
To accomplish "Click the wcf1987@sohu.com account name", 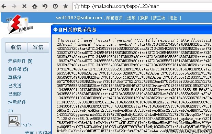I will coord(79,18).
